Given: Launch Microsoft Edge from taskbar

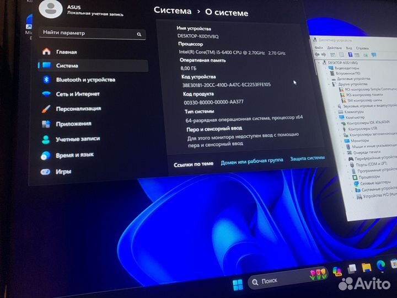Looking at the screenshot, I should [381, 265].
